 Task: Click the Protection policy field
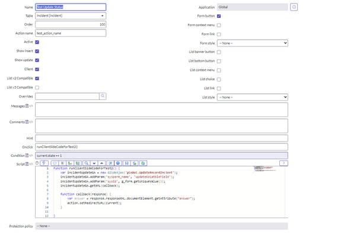pos(161,226)
